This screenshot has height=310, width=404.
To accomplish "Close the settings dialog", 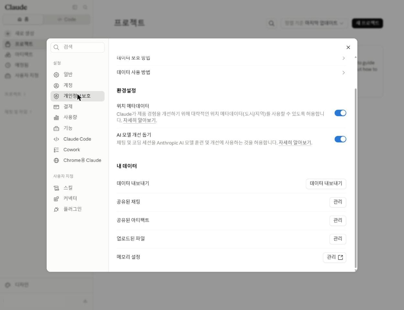I will (x=348, y=47).
